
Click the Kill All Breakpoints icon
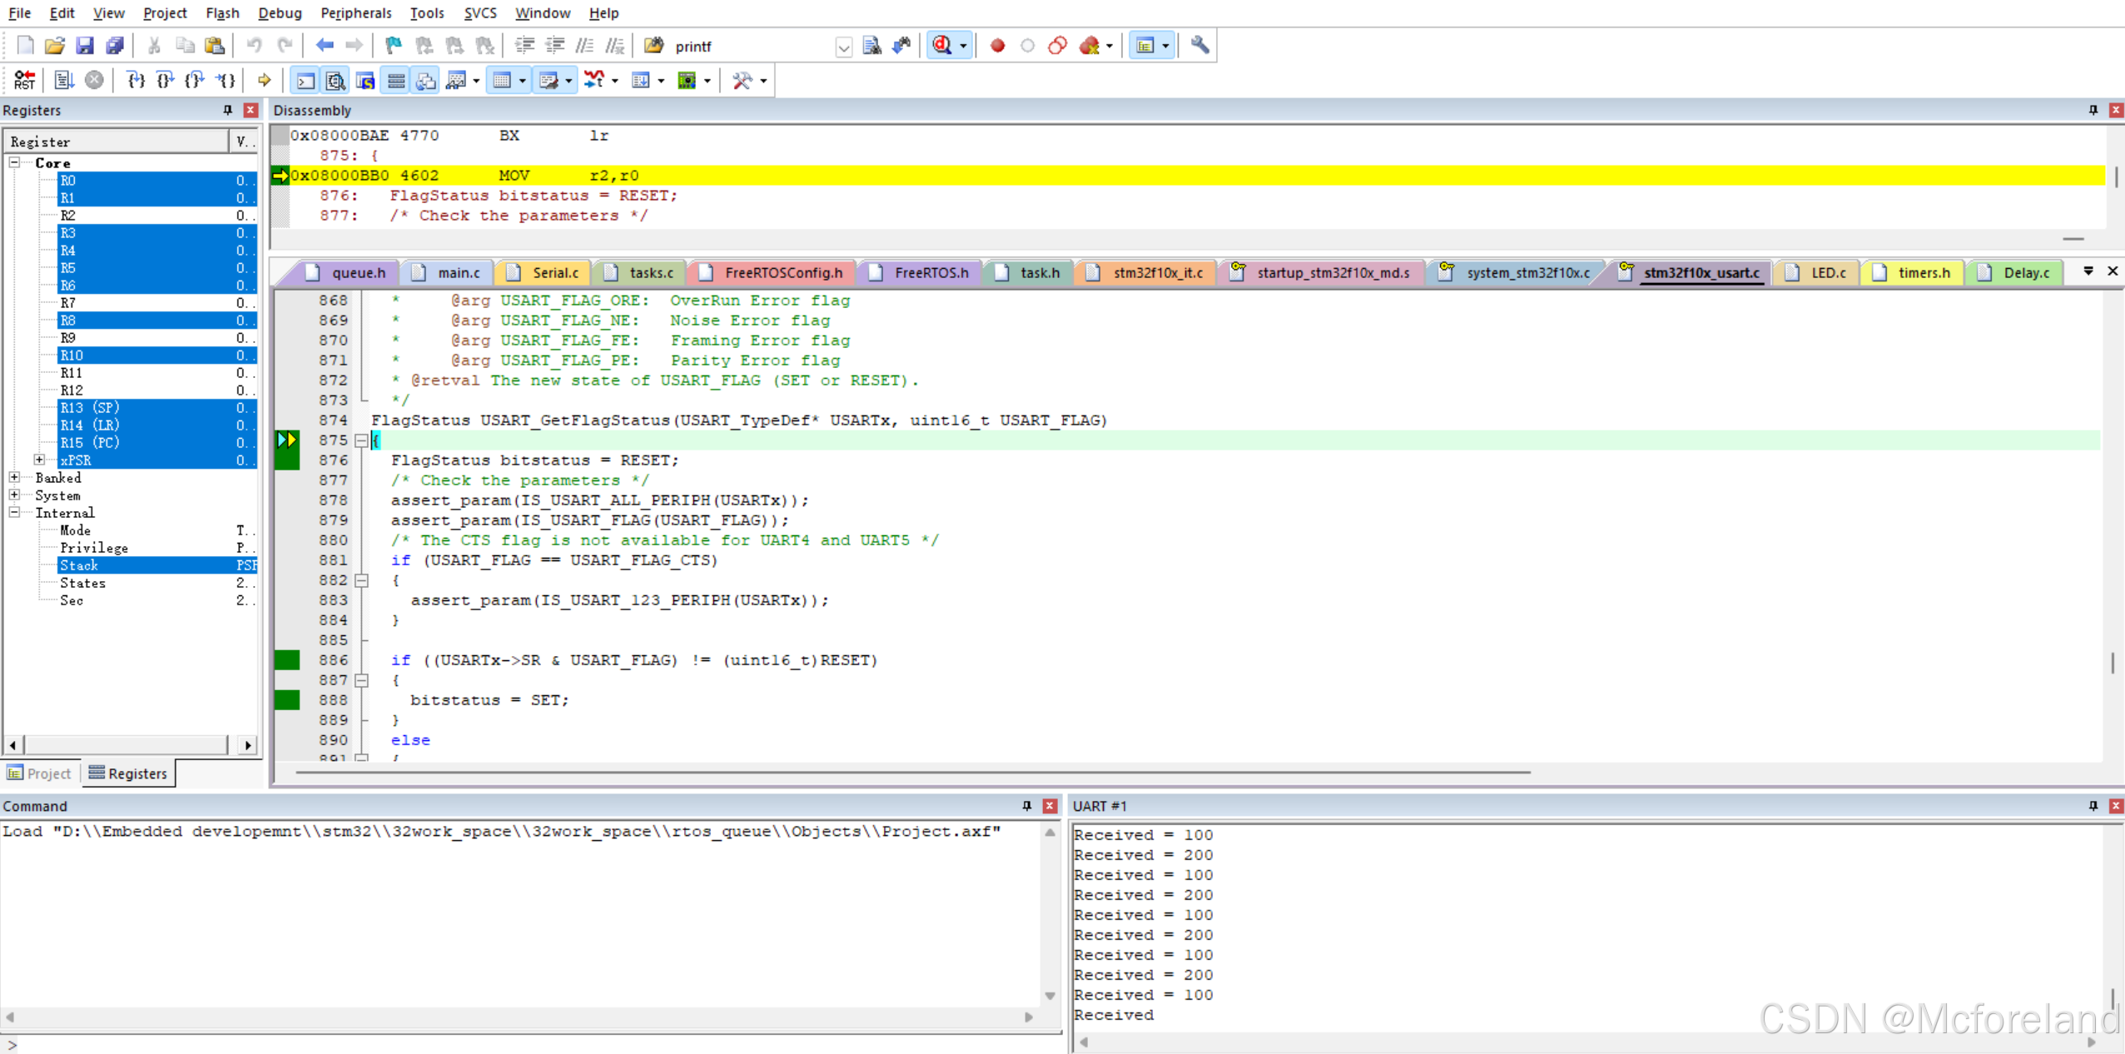1089,45
